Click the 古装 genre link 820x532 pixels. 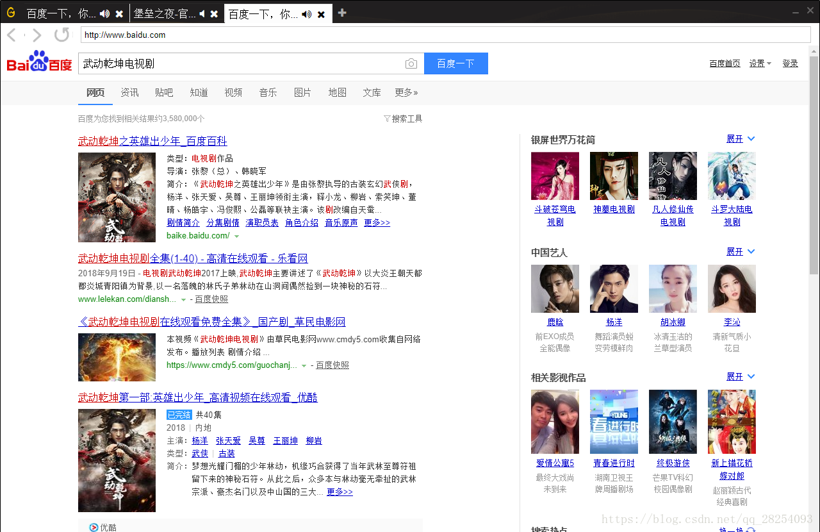227,453
